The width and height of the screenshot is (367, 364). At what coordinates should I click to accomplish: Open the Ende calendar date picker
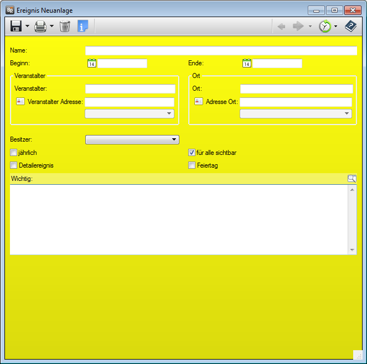tap(246, 64)
